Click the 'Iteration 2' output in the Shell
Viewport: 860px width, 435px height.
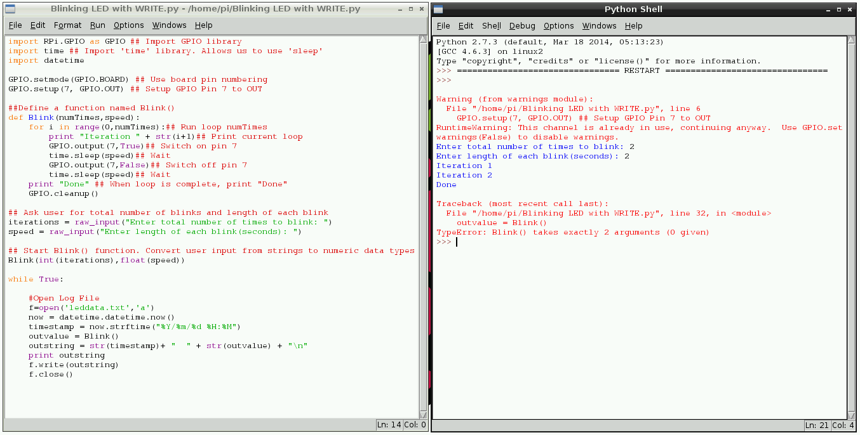(464, 175)
